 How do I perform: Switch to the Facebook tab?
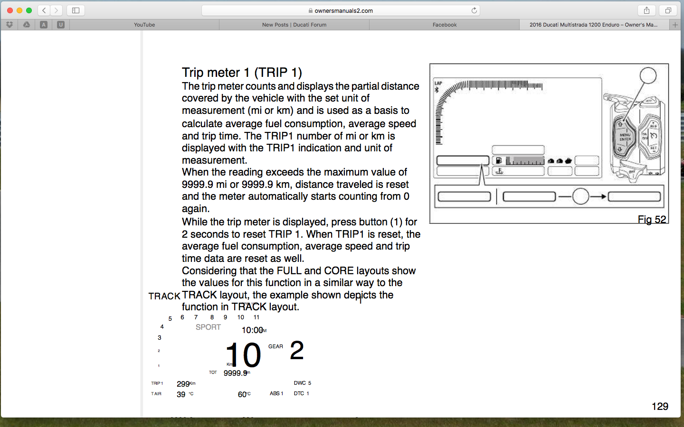point(445,25)
